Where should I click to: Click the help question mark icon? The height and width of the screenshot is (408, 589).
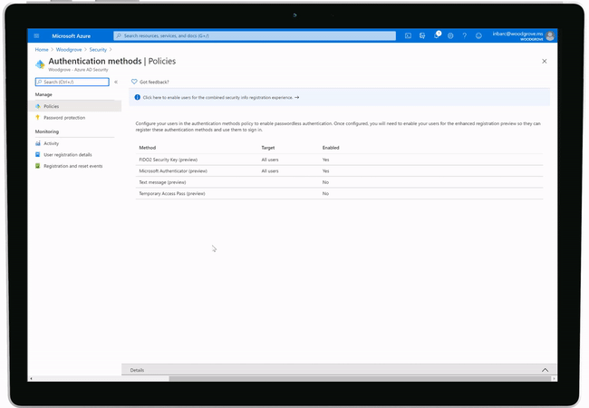[465, 35]
